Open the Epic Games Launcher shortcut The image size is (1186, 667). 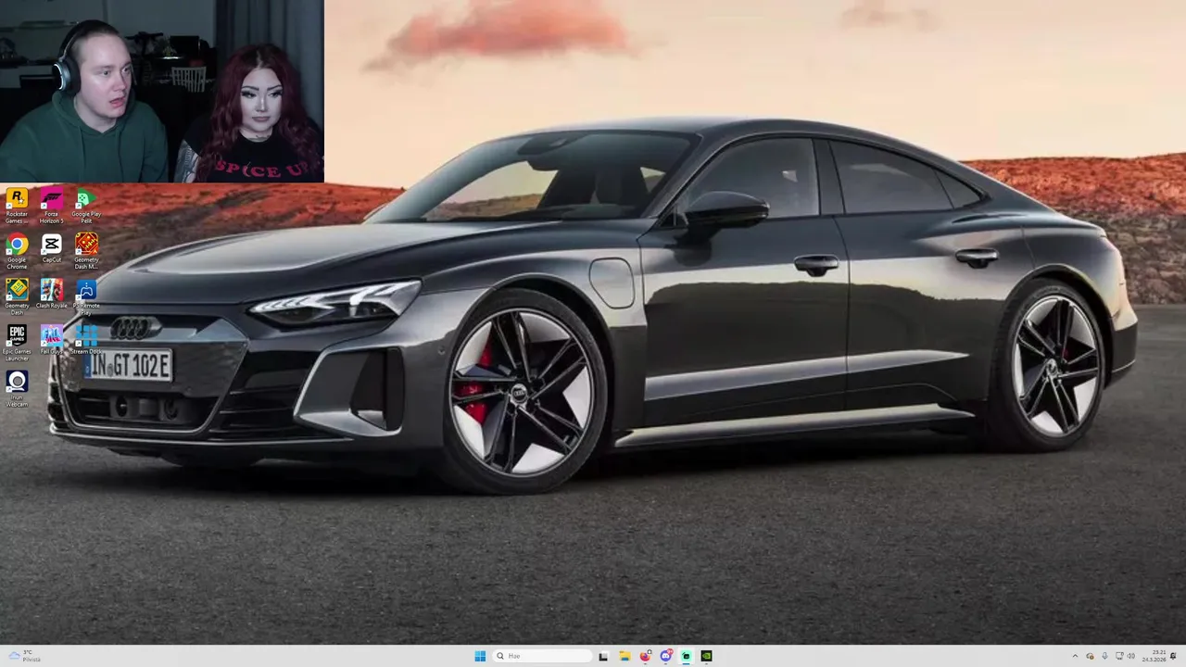(17, 342)
